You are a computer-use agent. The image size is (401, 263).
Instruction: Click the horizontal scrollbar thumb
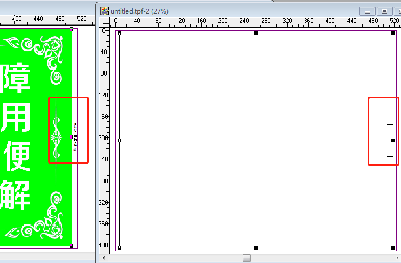point(247,258)
